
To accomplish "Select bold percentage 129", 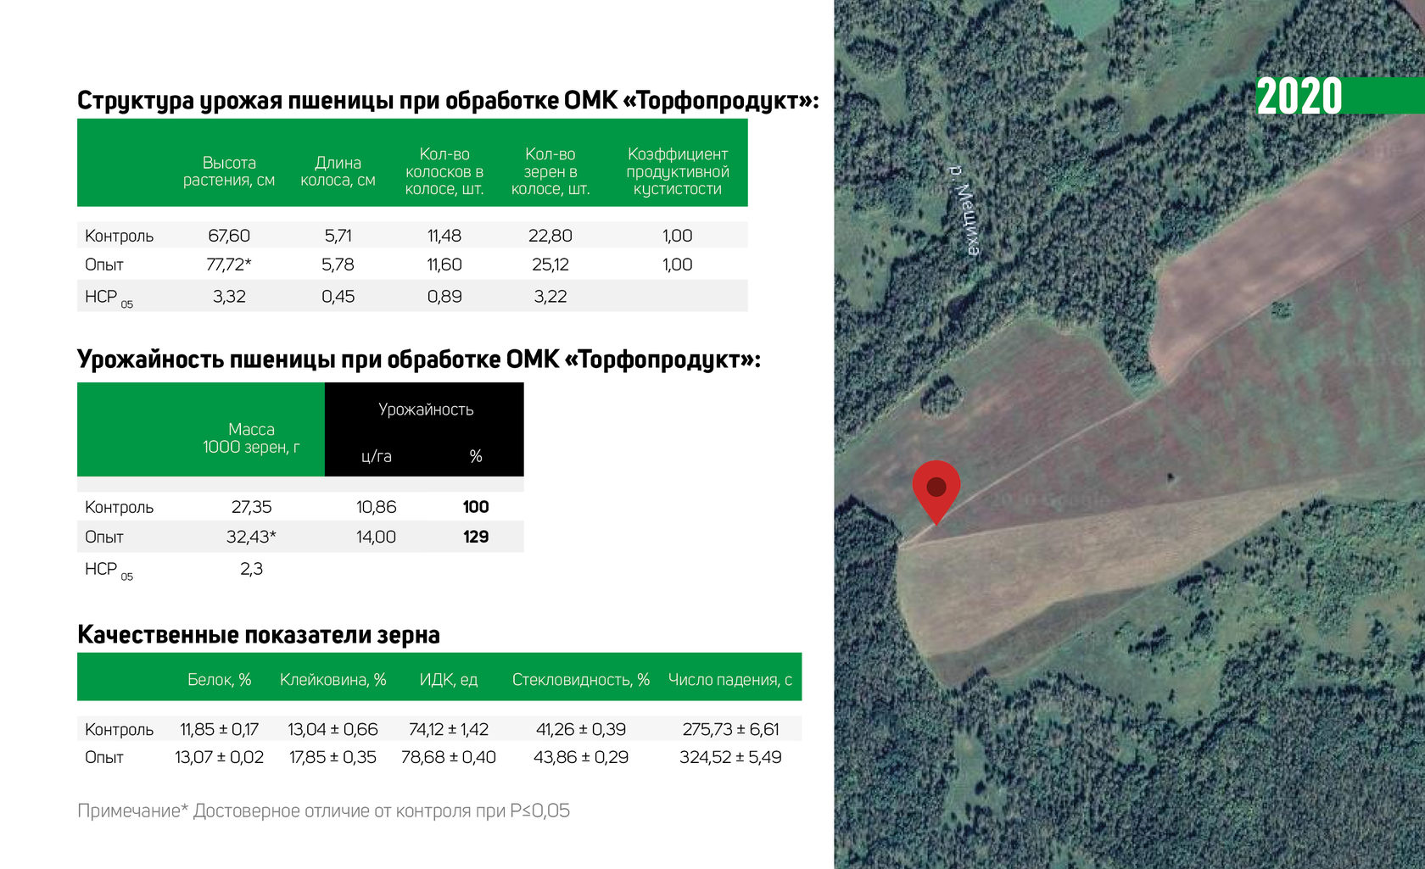I will 476,537.
